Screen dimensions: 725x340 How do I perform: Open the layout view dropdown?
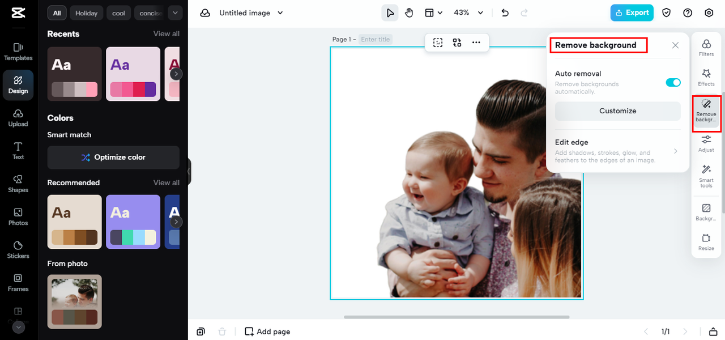pyautogui.click(x=433, y=12)
